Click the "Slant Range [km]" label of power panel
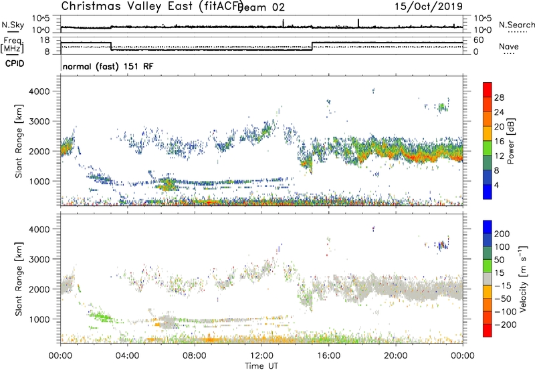 (19, 141)
